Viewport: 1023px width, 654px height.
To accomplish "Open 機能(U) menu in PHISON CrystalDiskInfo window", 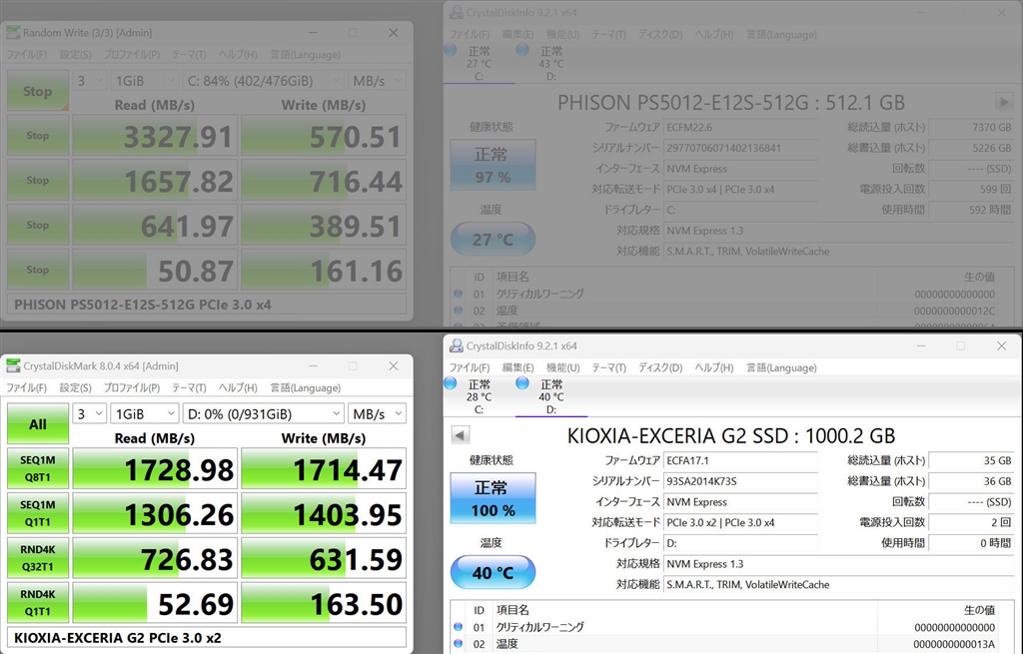I will [x=563, y=35].
